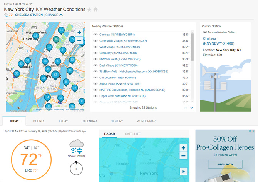
Task: Click station icon beside West Village
Action: 95,47
